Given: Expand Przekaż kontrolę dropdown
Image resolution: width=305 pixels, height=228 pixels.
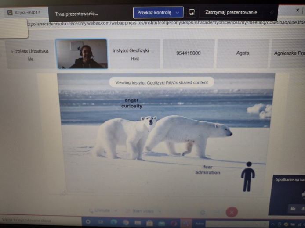Looking at the screenshot, I should click(x=178, y=13).
